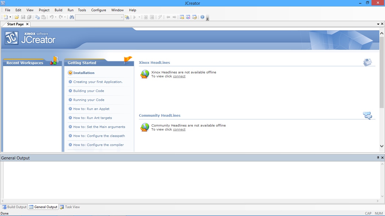This screenshot has width=385, height=216.
Task: Switch to the Task View tab
Action: (x=70, y=207)
